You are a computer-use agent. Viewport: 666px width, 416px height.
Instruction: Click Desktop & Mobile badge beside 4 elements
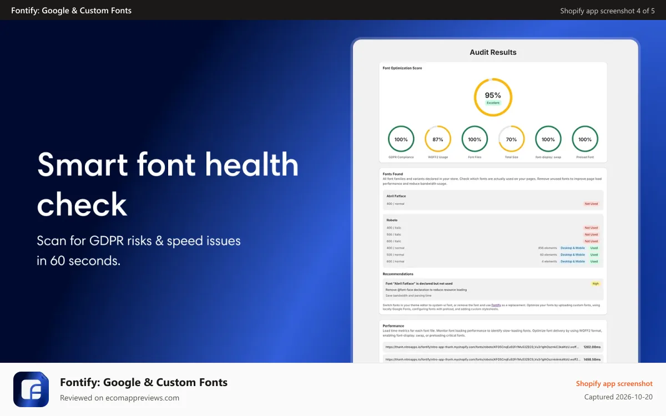[573, 261]
